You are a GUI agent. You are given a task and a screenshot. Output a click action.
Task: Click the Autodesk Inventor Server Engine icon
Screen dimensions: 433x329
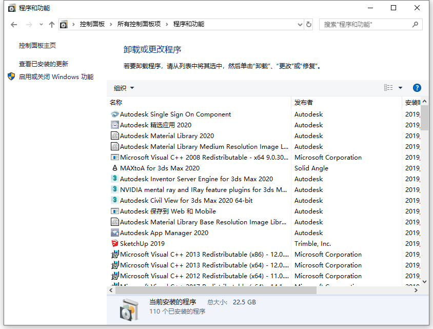[x=114, y=179]
